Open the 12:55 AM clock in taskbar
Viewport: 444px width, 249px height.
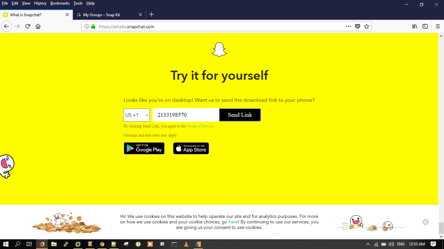pyautogui.click(x=417, y=244)
